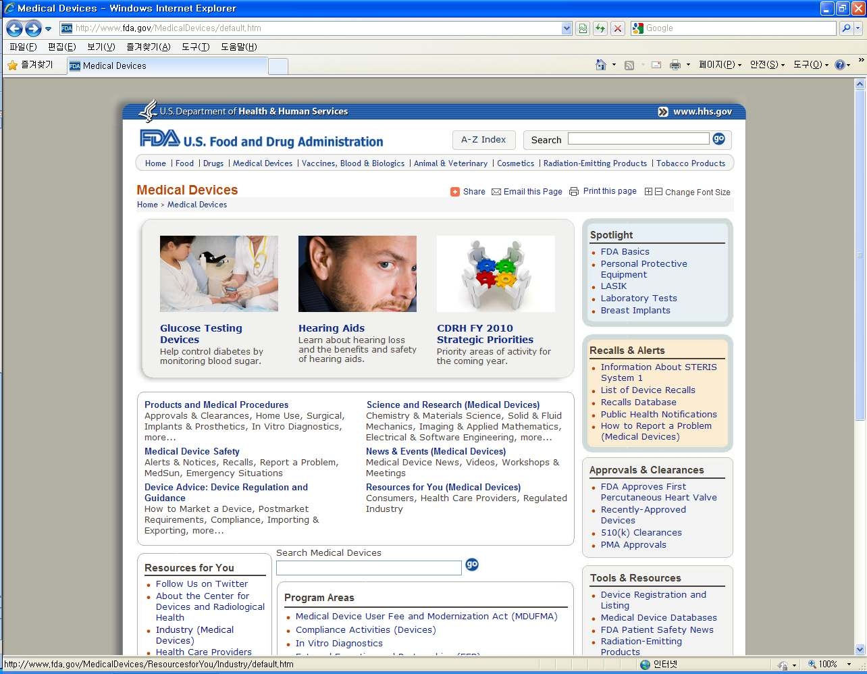Click the Read Mail envelope icon

(x=656, y=65)
